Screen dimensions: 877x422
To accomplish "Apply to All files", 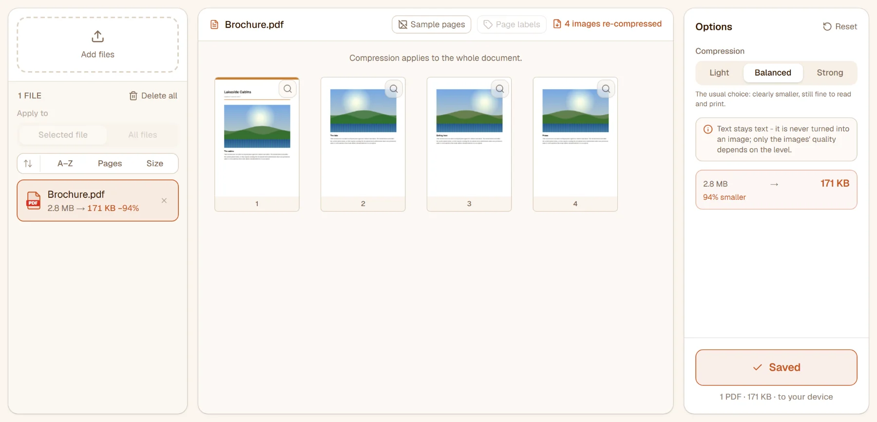I will coord(143,135).
